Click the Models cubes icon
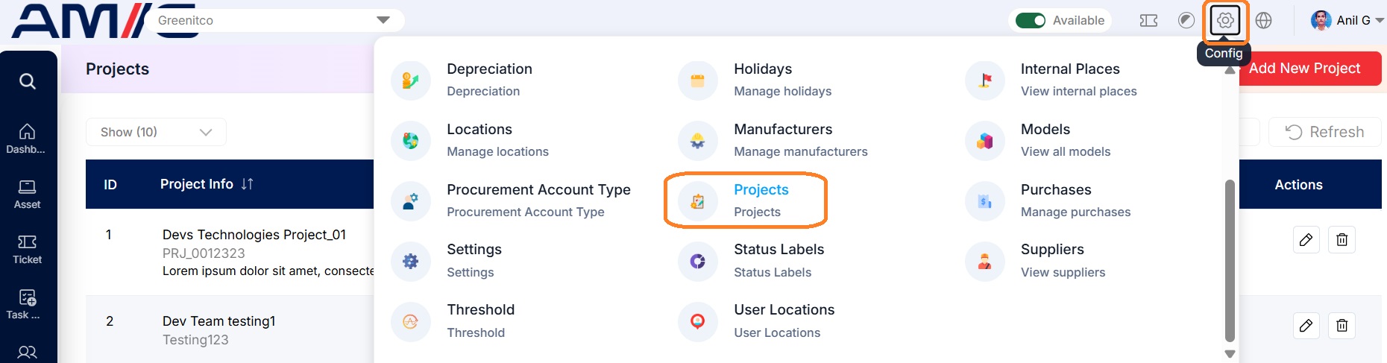 pos(984,141)
